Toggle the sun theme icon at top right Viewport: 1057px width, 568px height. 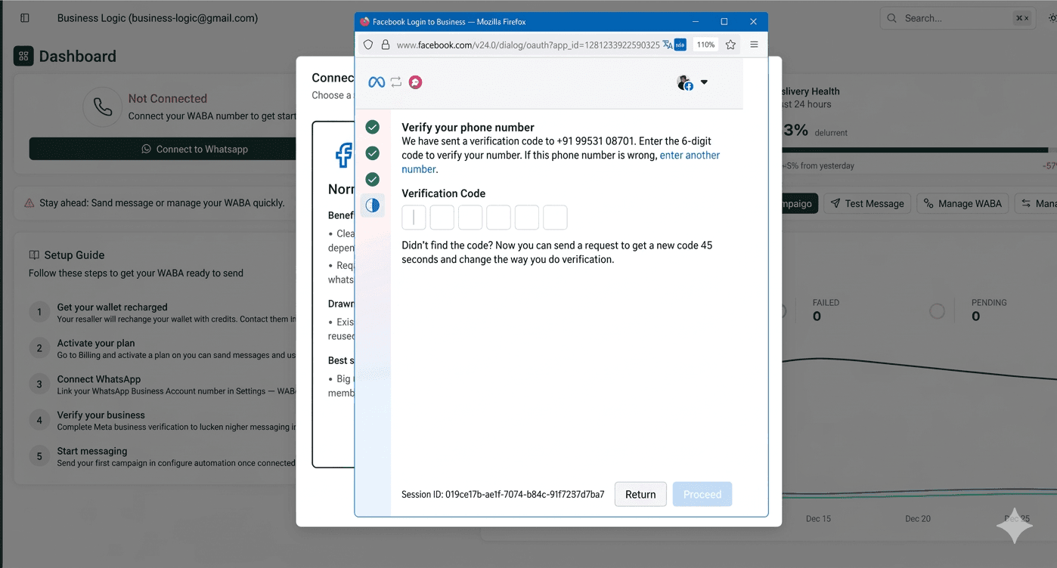(1052, 18)
